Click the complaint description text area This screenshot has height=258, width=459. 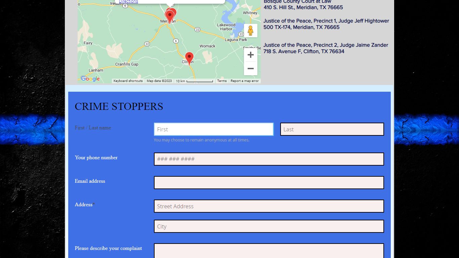[x=269, y=251]
